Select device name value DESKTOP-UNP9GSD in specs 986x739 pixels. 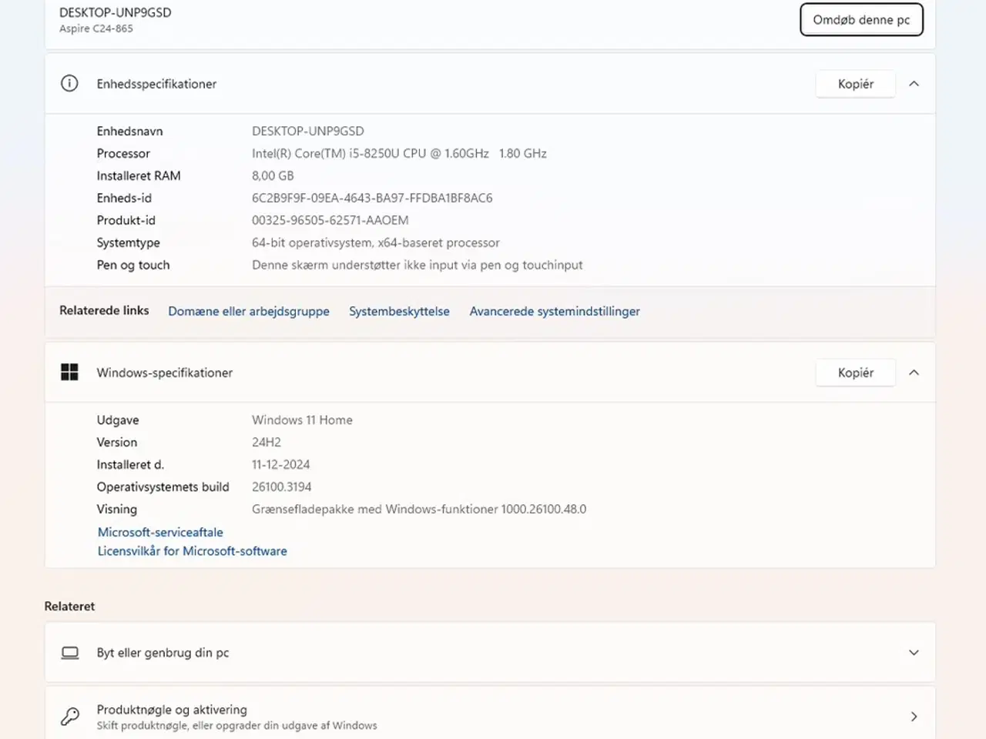[x=307, y=131]
